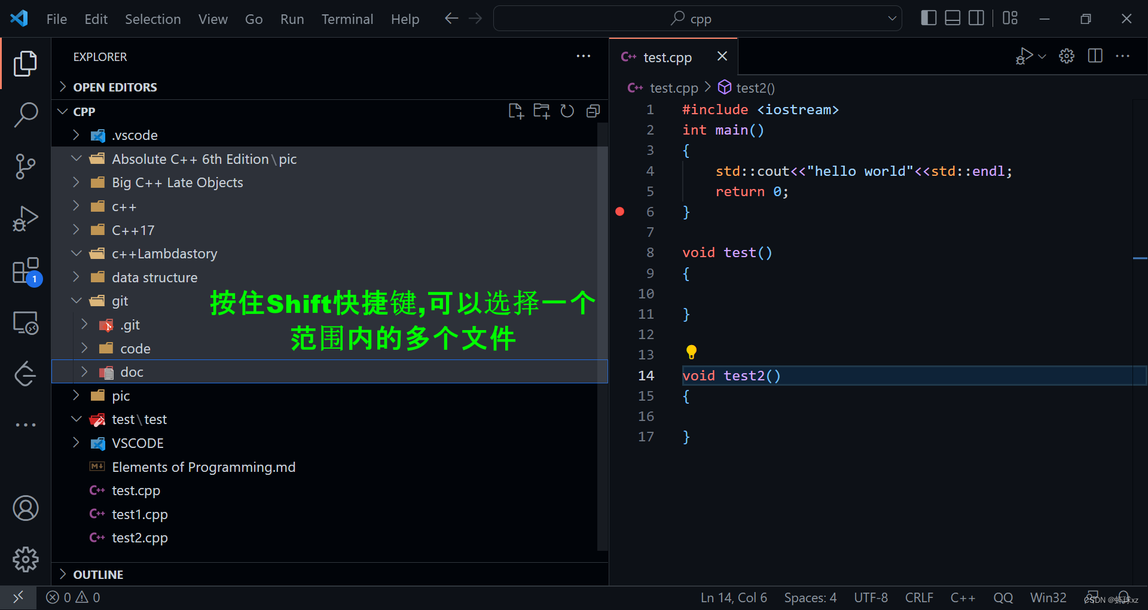Image resolution: width=1148 pixels, height=610 pixels.
Task: Go back using the left arrow
Action: [x=451, y=19]
